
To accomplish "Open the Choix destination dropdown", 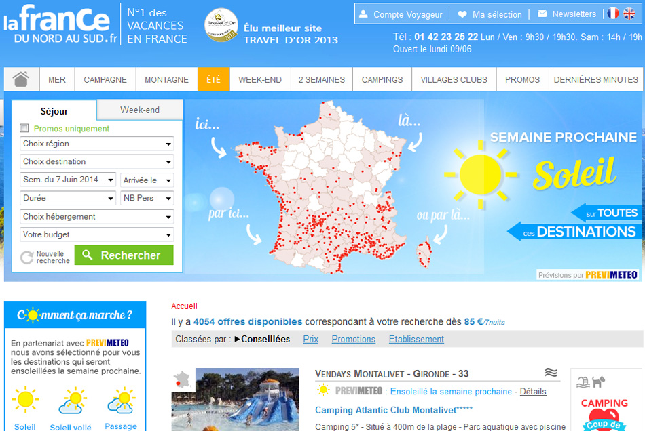I will click(96, 162).
